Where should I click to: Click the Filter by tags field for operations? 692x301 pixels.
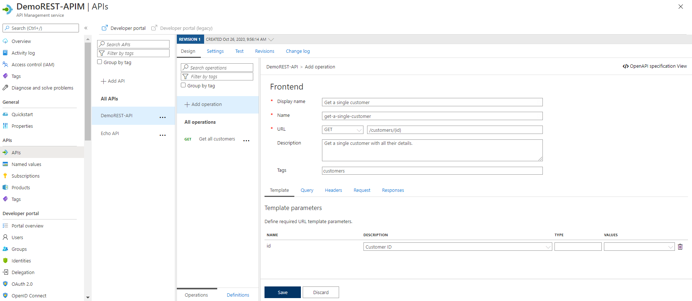tap(217, 76)
